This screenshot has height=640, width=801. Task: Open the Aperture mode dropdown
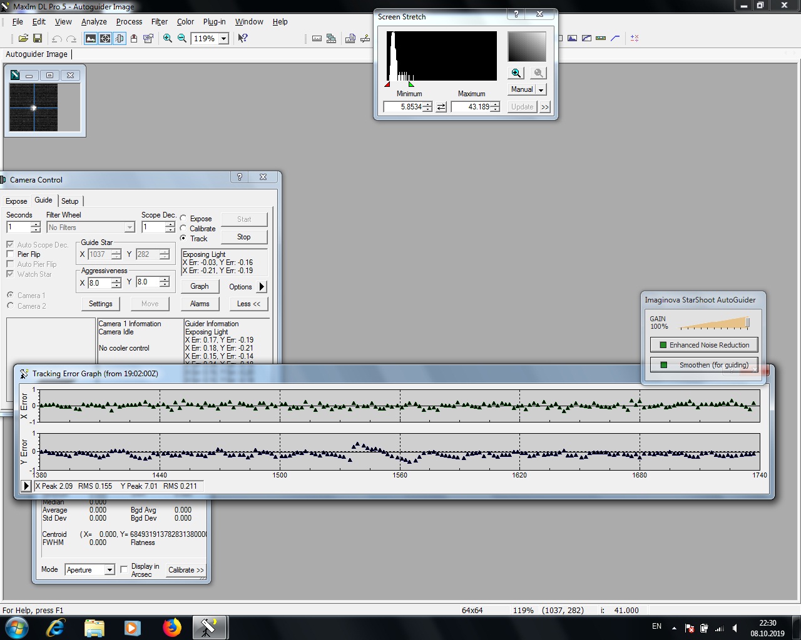(110, 570)
